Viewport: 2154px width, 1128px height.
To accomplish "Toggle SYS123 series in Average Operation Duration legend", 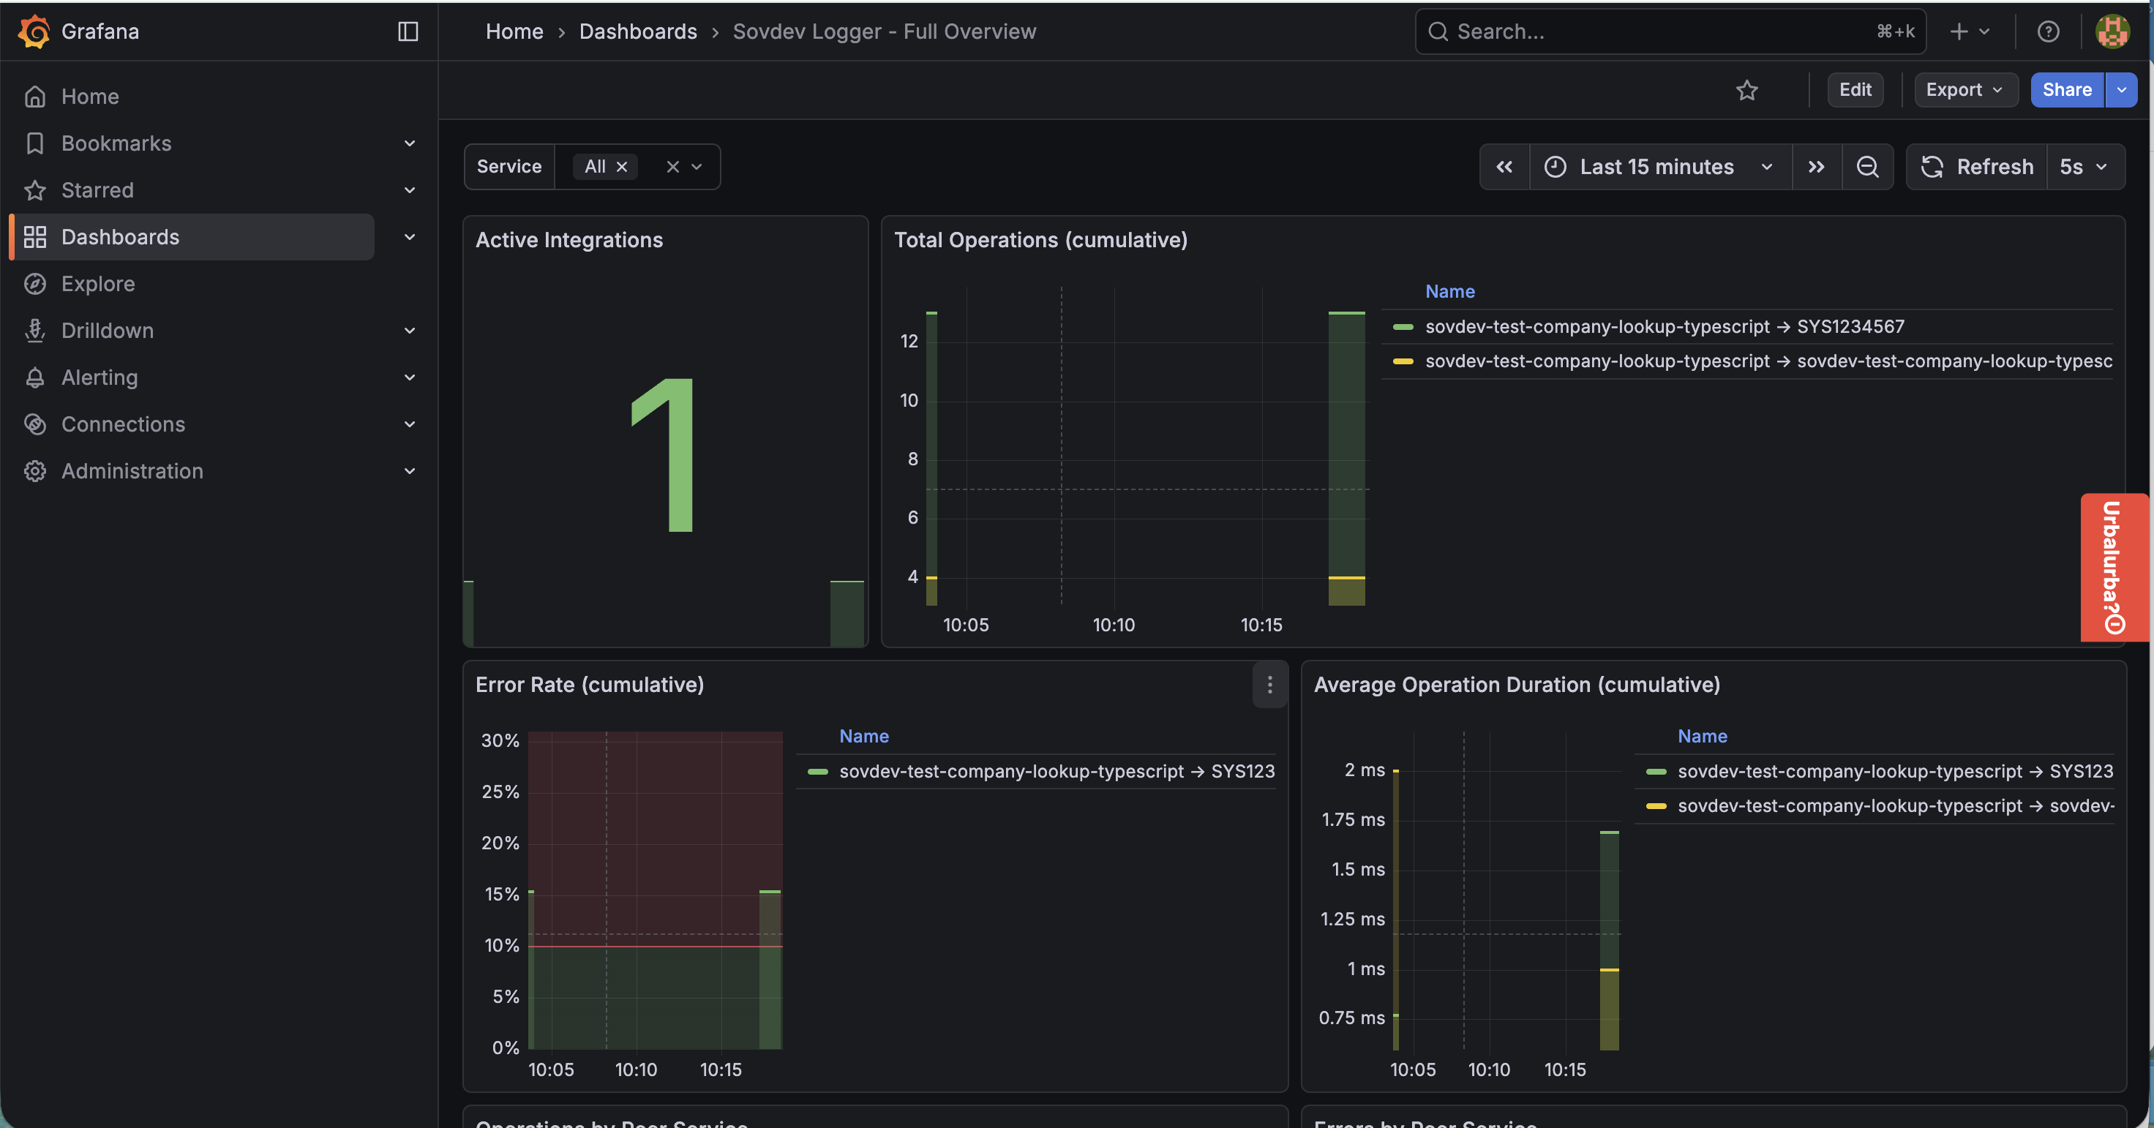I will [1895, 772].
